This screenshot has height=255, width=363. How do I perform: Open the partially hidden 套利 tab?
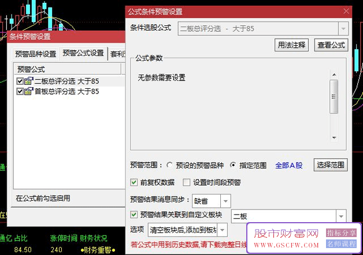117,54
